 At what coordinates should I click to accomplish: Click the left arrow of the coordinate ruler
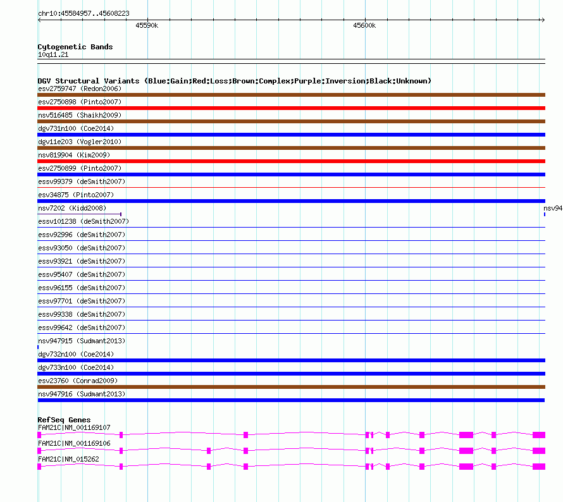[39, 20]
